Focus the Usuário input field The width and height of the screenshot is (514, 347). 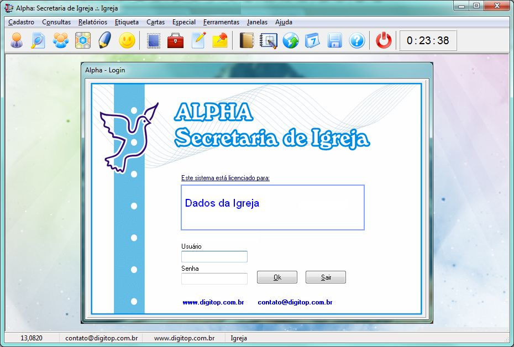(214, 256)
